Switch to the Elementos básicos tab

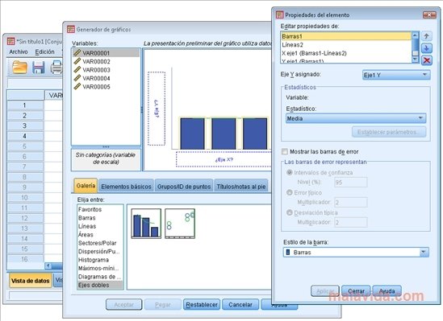[x=126, y=187]
